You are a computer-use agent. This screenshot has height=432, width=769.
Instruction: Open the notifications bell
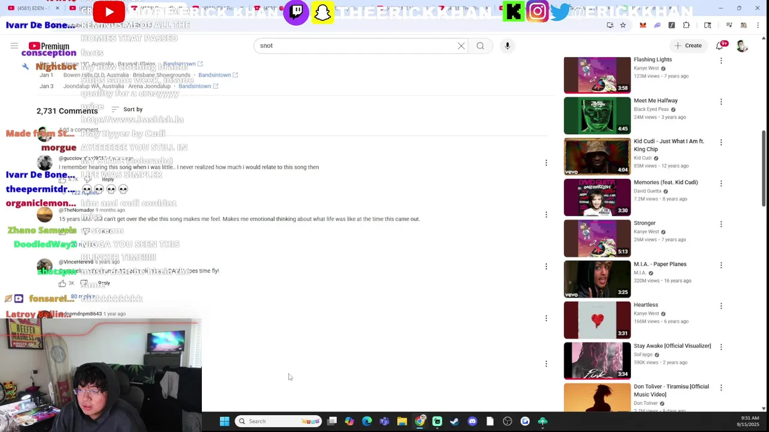720,46
